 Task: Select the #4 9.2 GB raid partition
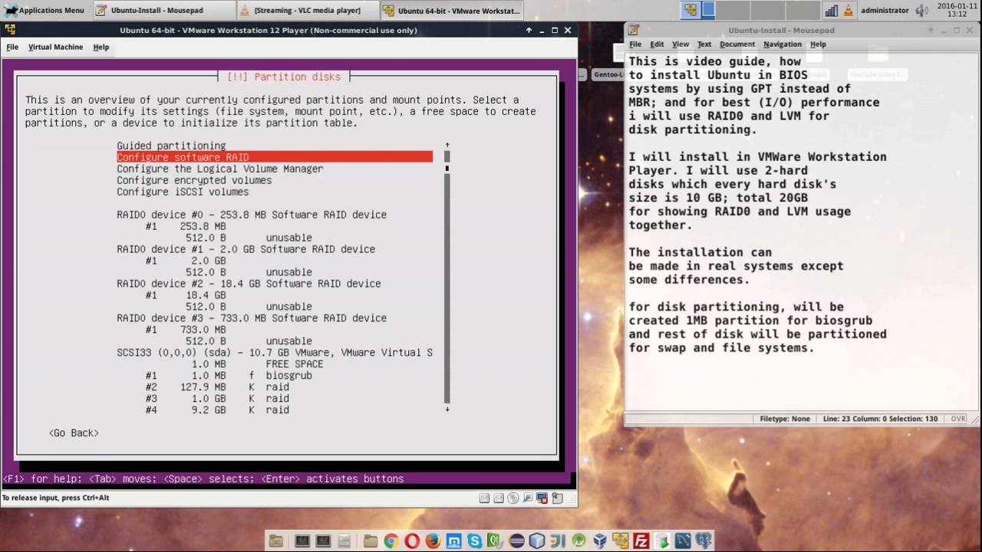217,410
